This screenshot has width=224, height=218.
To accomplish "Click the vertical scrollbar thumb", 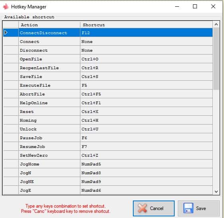I will tap(216, 59).
